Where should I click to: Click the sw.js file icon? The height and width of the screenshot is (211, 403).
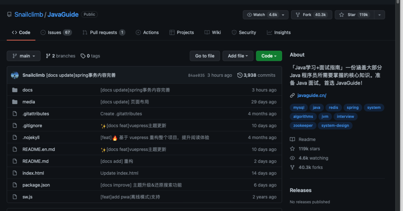coord(15,197)
